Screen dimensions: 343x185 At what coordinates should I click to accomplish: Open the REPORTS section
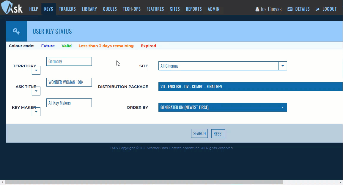[x=194, y=9]
